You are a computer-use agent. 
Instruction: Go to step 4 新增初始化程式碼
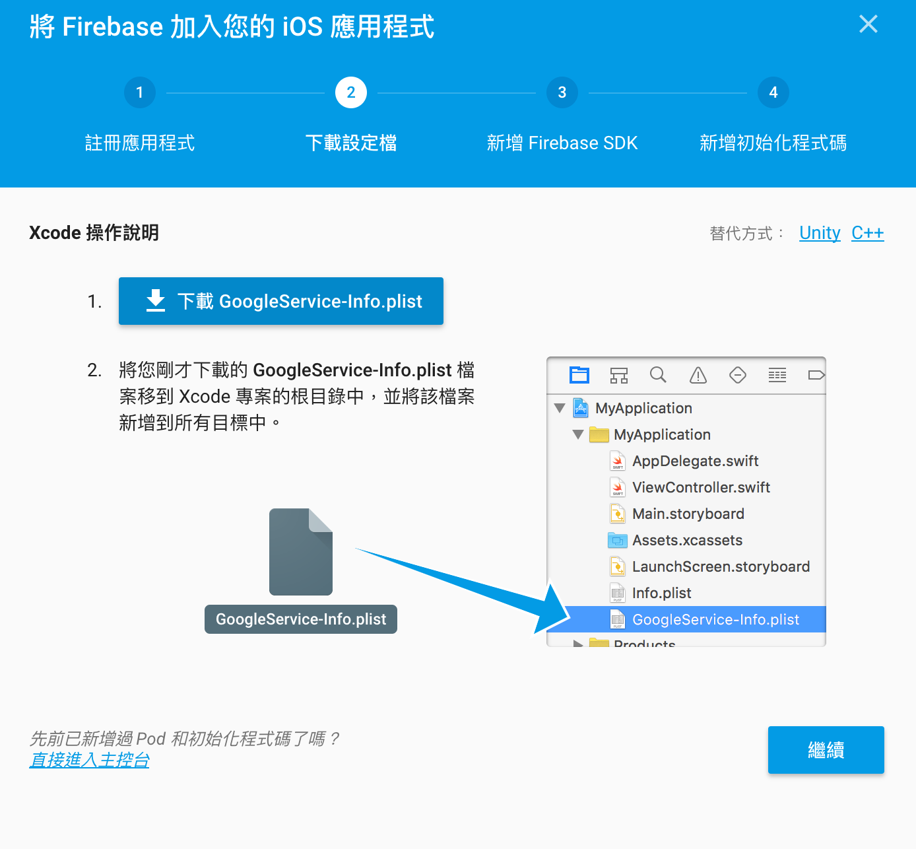pos(773,92)
